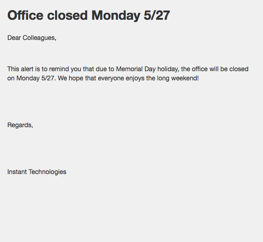The image size is (263, 242).
Task: Click the "Regards," closing line
Action: point(20,125)
